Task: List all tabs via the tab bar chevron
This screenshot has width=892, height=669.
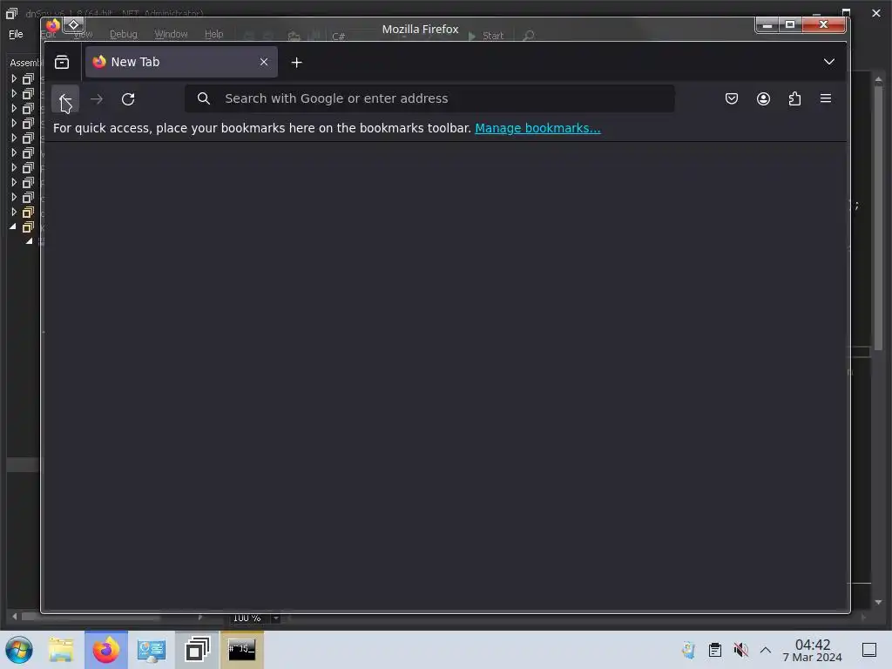Action: point(829,62)
